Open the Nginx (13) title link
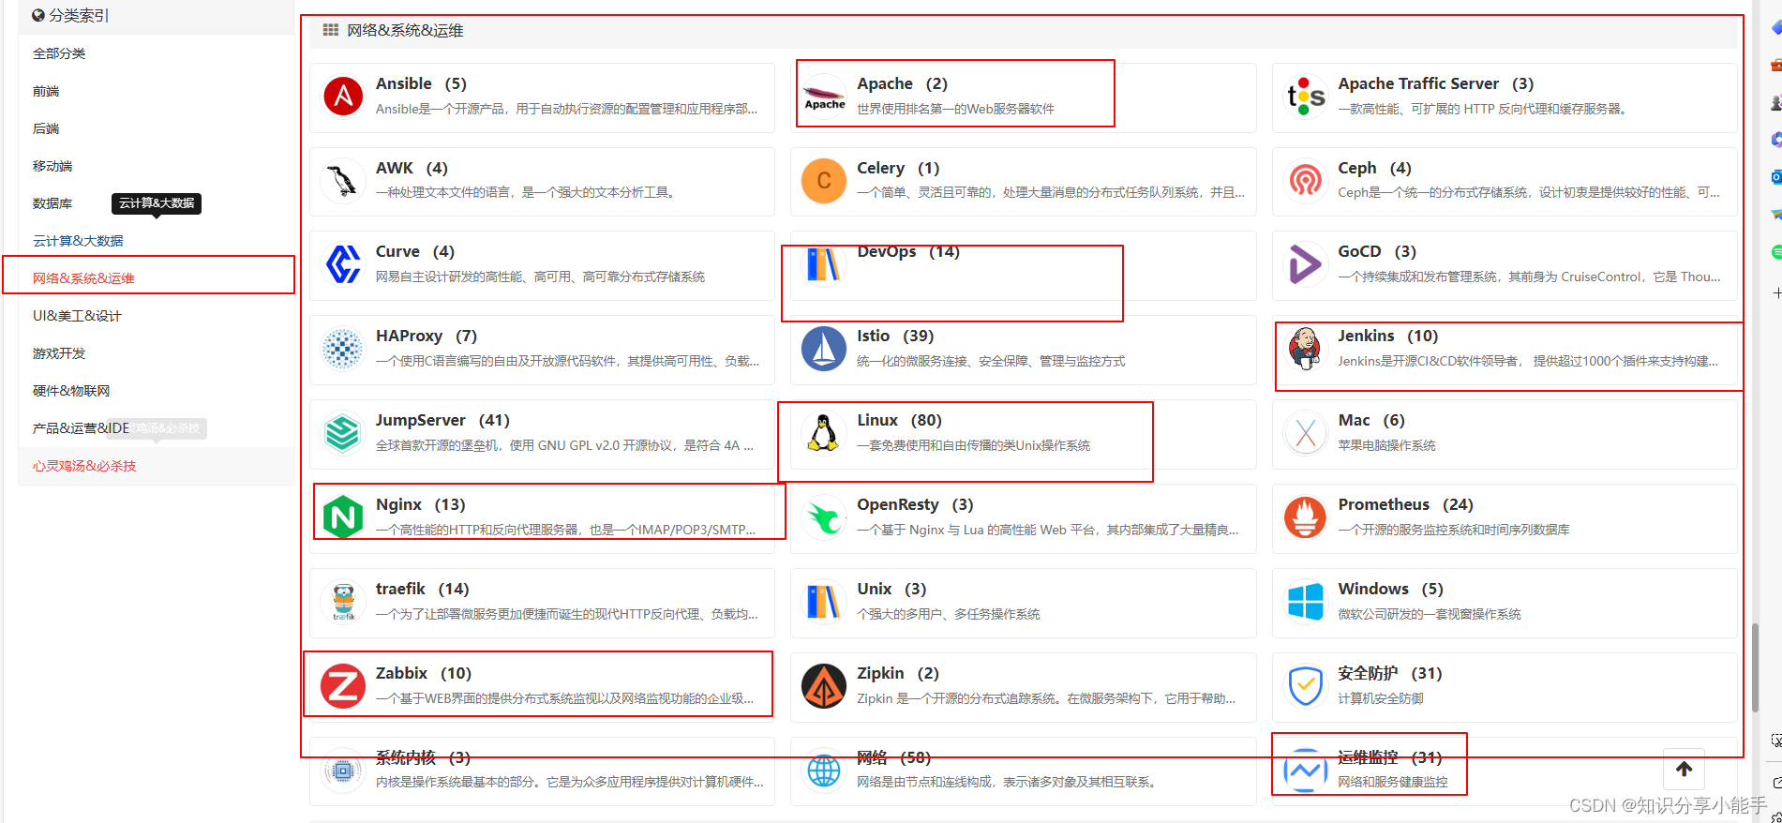 click(420, 504)
